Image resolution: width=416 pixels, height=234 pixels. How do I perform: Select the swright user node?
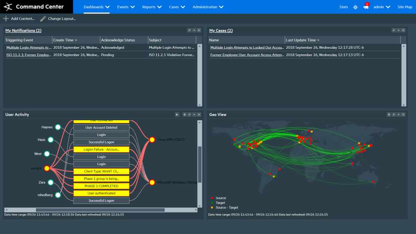pyautogui.click(x=47, y=168)
